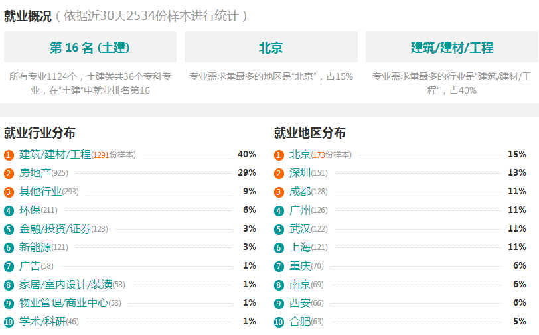Open the 深圳 region link

[x=300, y=173]
